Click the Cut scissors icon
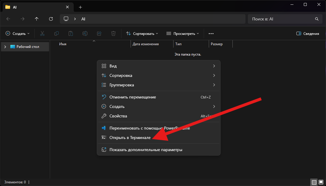 tap(42, 33)
